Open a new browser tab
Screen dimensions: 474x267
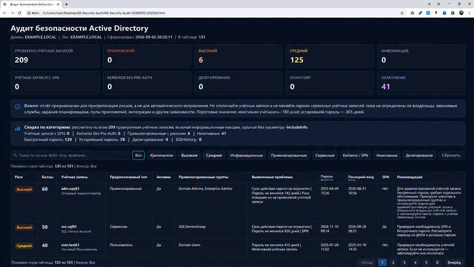(66, 4)
